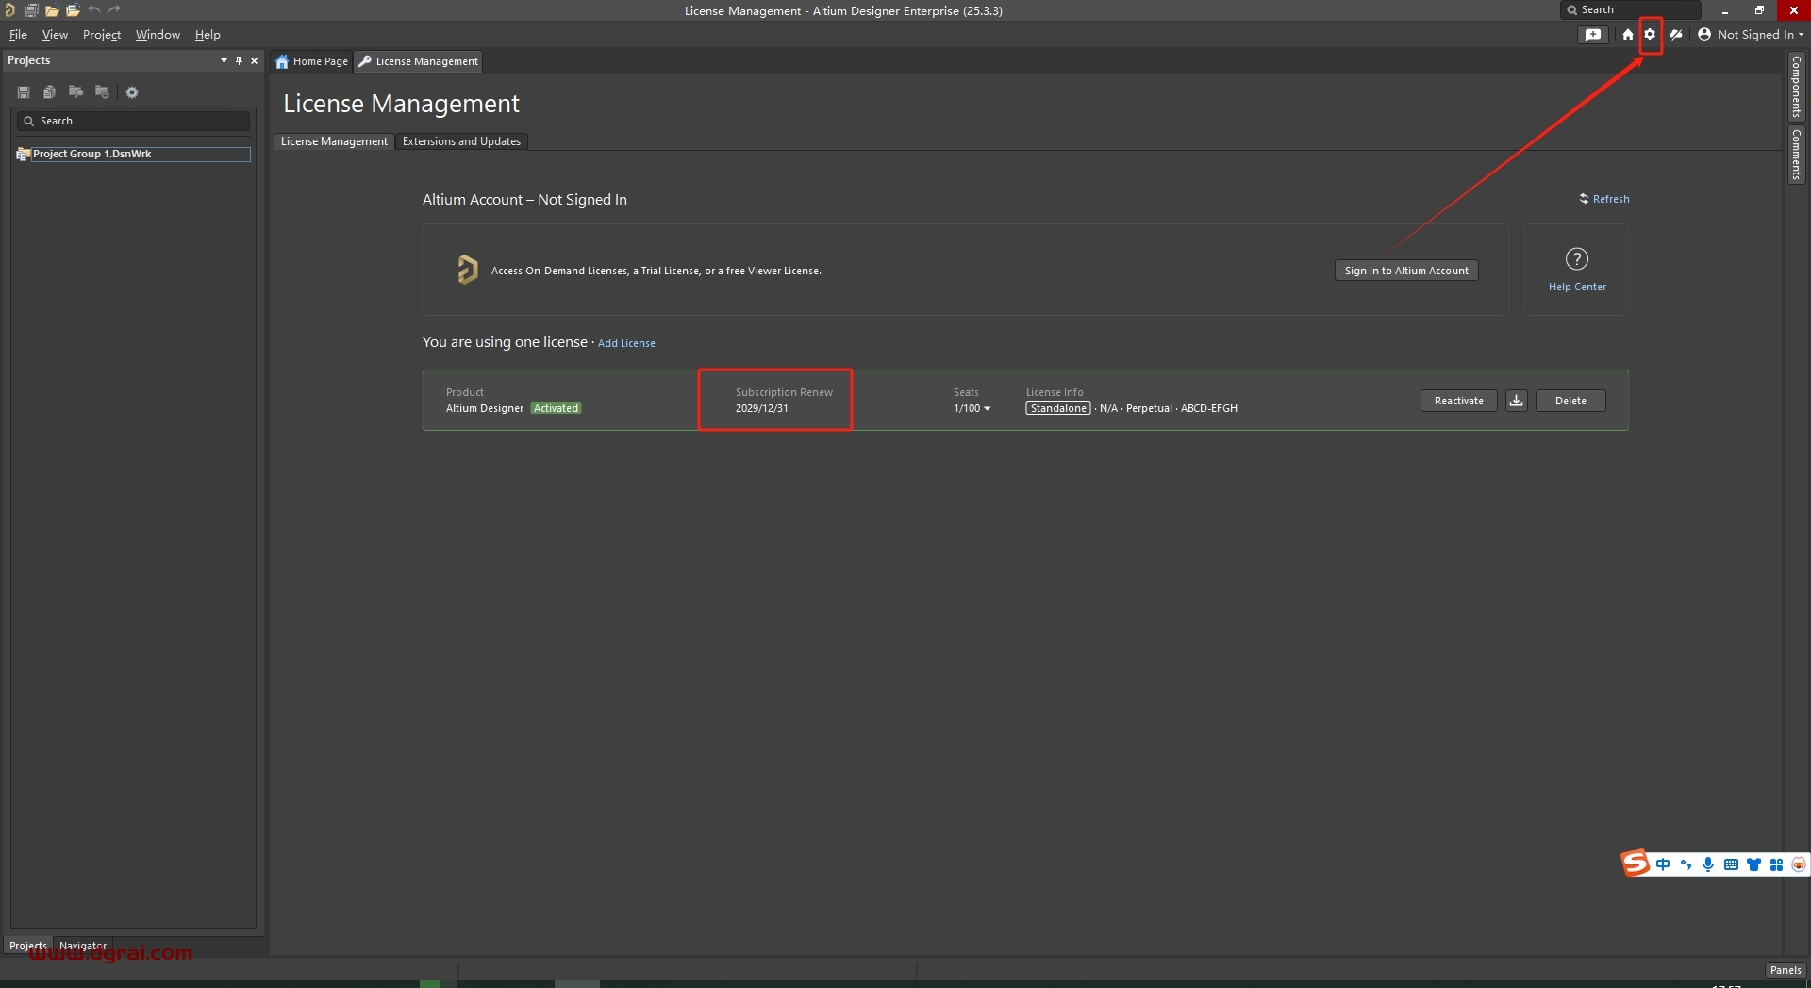This screenshot has height=988, width=1811.
Task: Open the Comments side panel tab
Action: tap(1797, 155)
